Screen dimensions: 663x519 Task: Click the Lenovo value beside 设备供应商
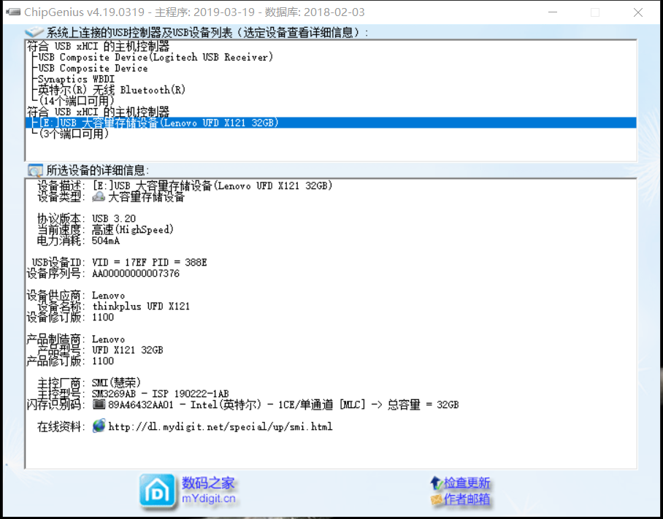pyautogui.click(x=108, y=296)
